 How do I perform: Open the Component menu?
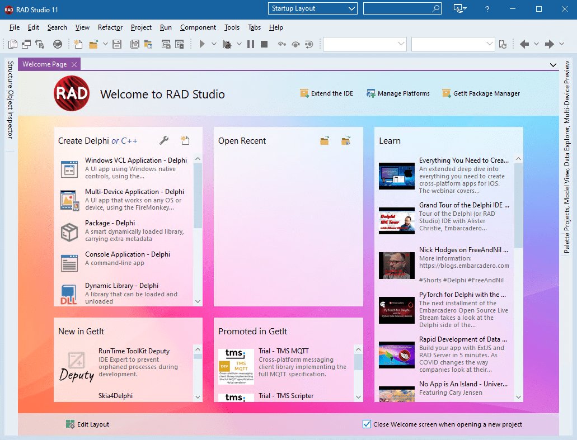point(198,27)
